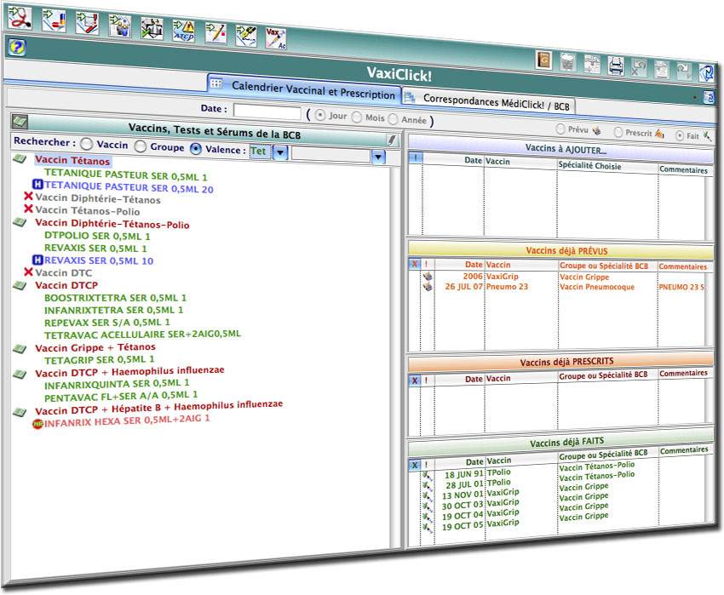This screenshot has width=724, height=595.
Task: Select TETAGRIP SER 0,5ML 1 in the list
Action: (100, 359)
